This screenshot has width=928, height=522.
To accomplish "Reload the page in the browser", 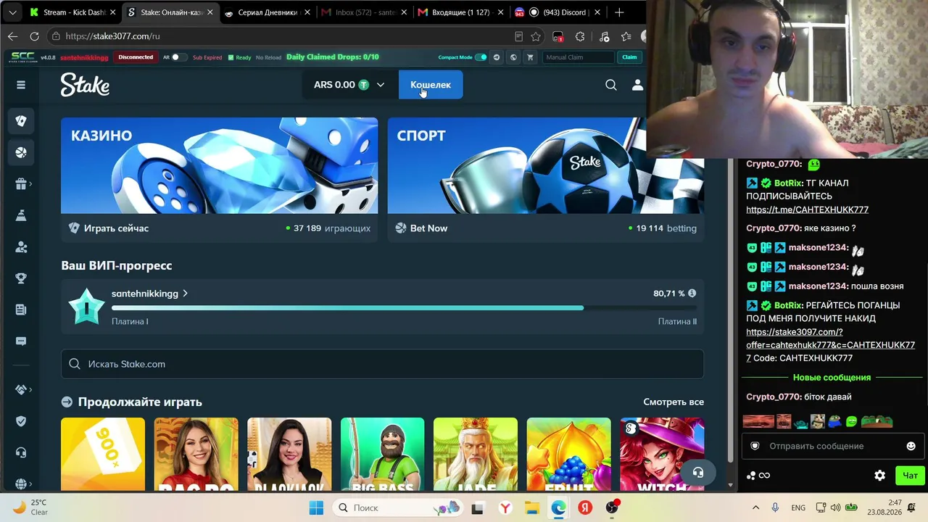I will [x=34, y=36].
